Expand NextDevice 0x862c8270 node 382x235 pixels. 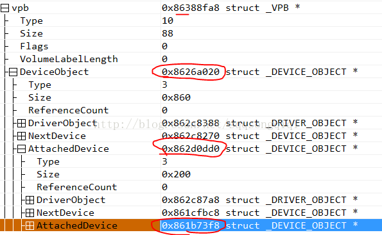point(21,136)
